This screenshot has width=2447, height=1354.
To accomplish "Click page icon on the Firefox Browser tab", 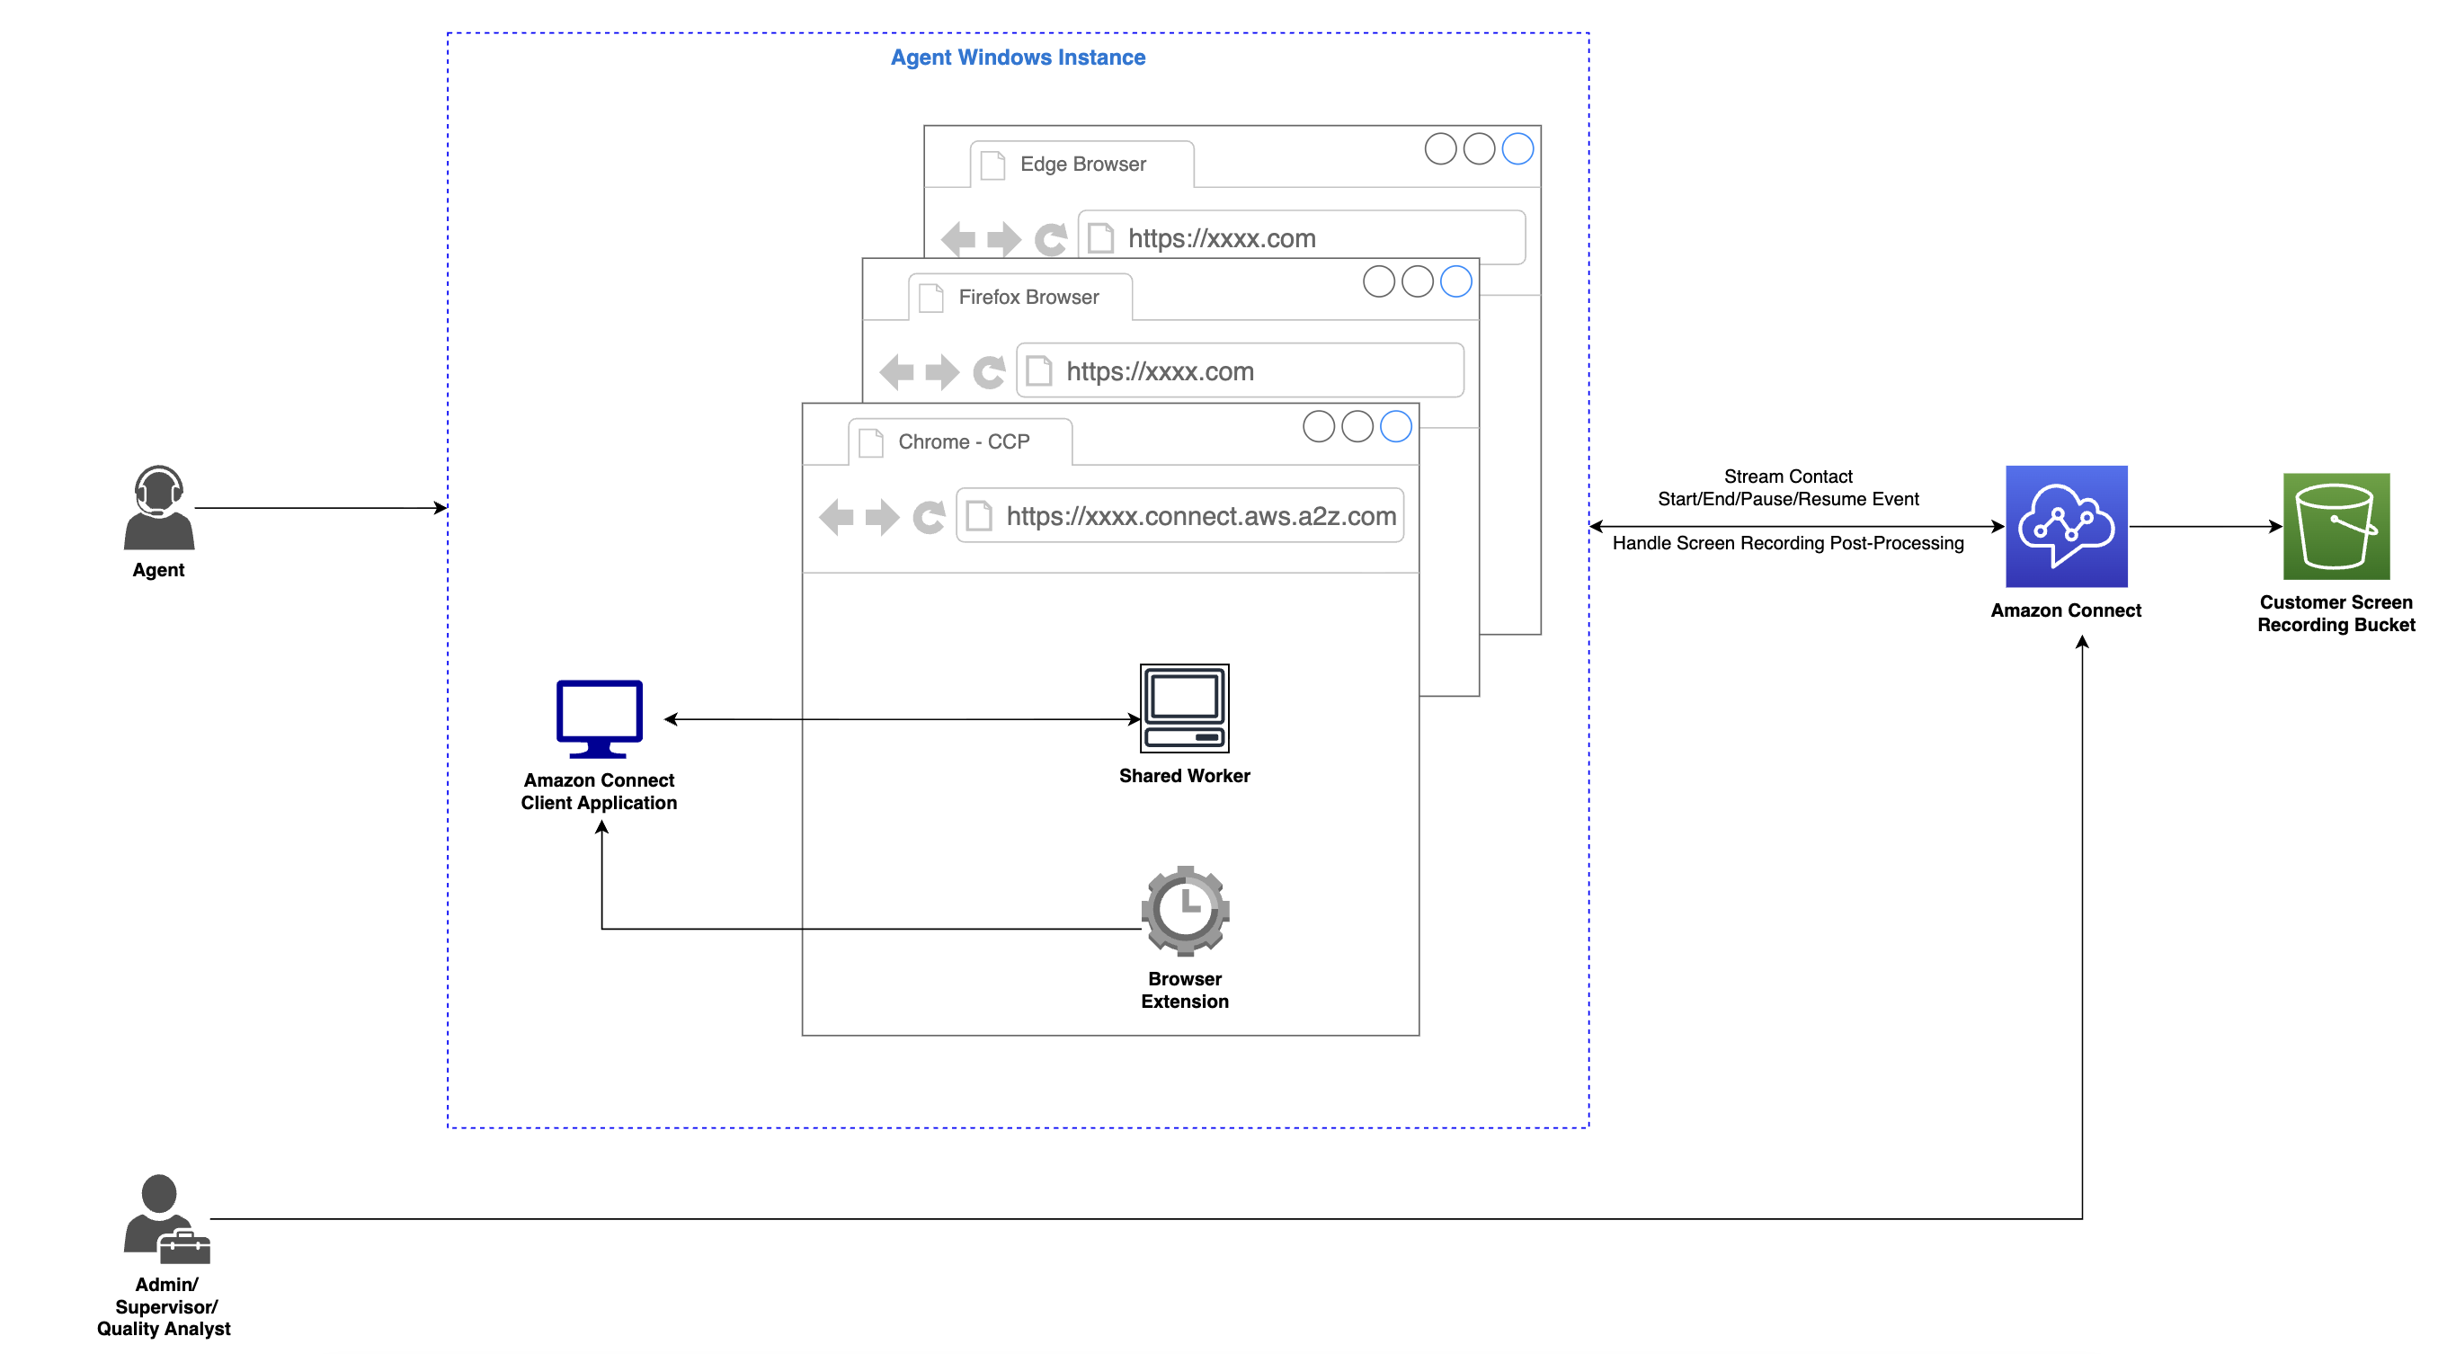I will coord(932,298).
